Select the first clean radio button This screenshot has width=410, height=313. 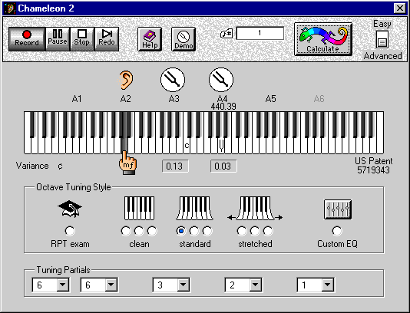[126, 231]
